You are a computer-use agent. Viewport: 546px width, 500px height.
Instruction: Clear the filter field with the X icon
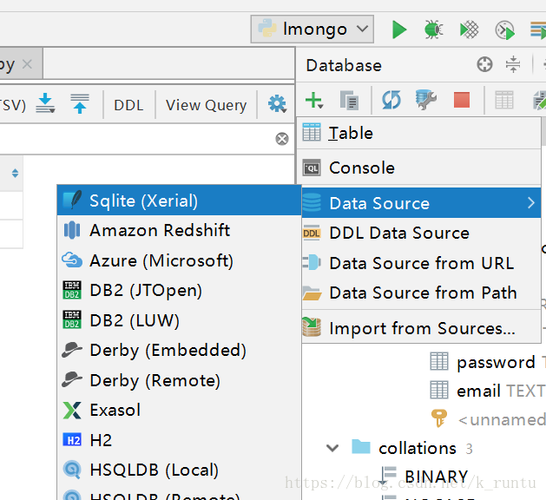click(282, 139)
